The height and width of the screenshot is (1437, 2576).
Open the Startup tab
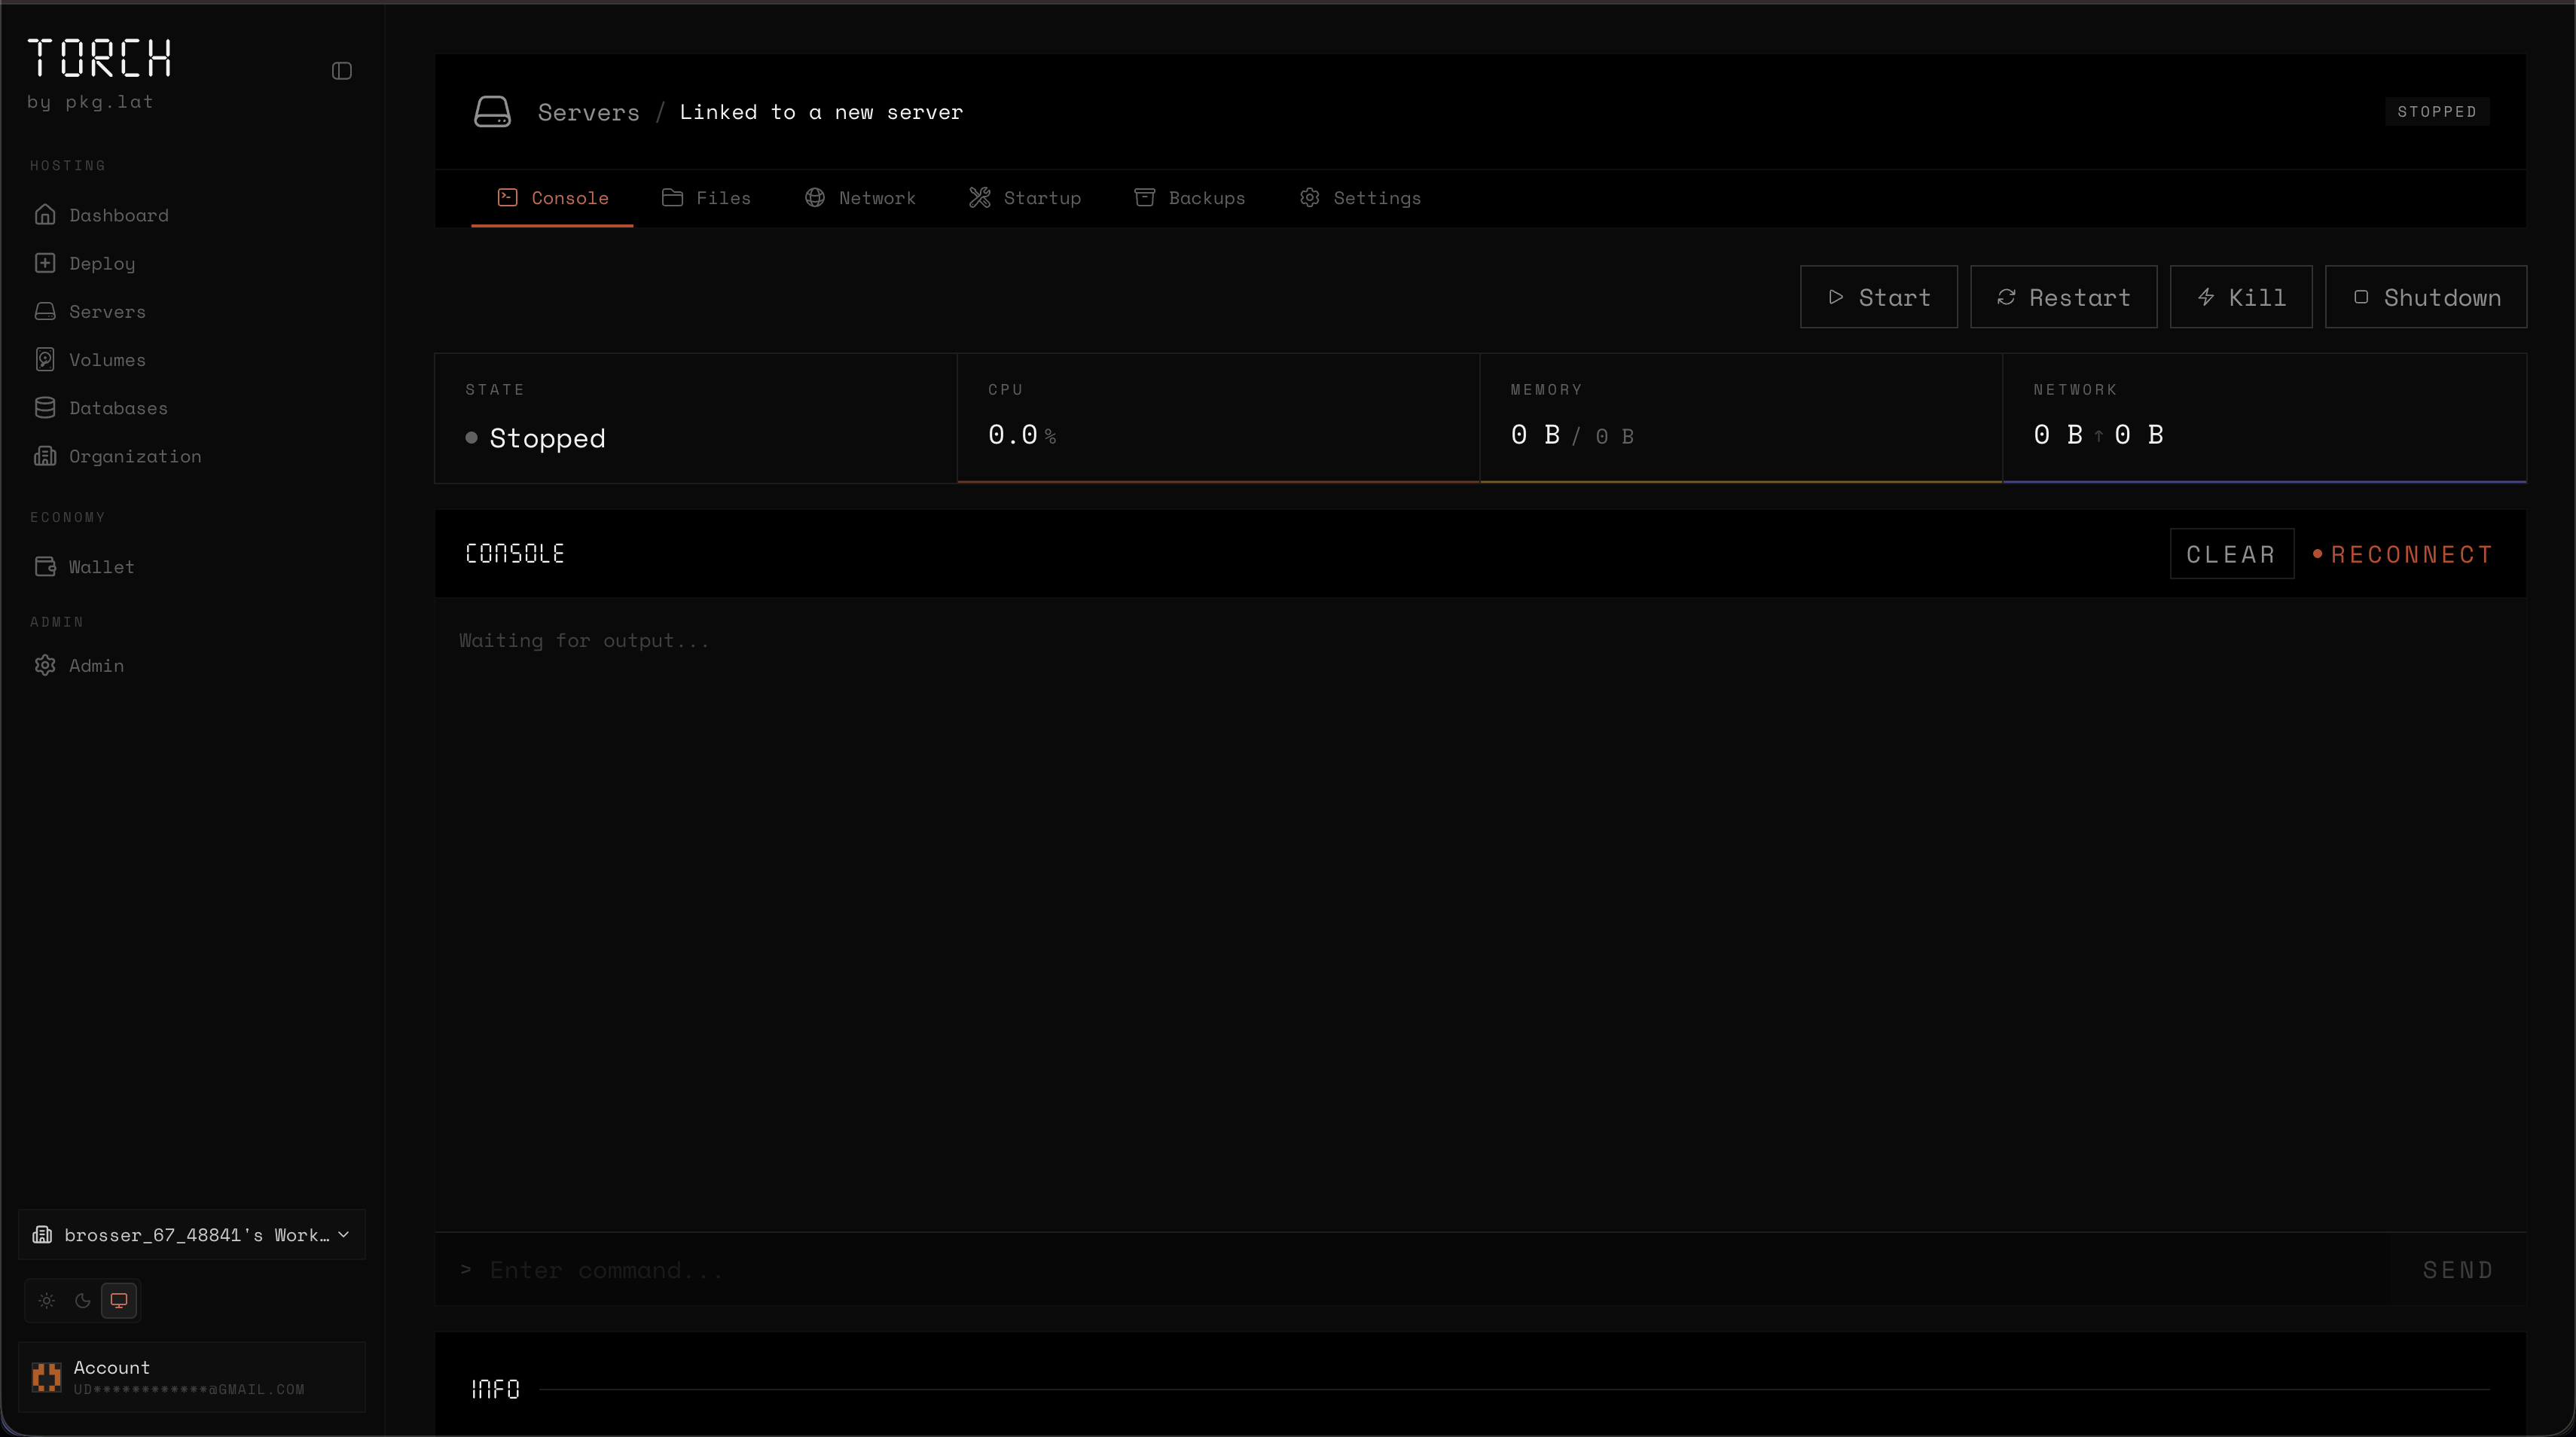tap(1025, 198)
